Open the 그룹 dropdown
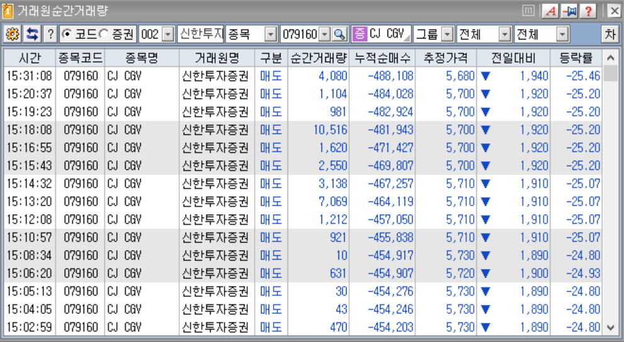Screen dimensions: 624x342 [x=448, y=35]
